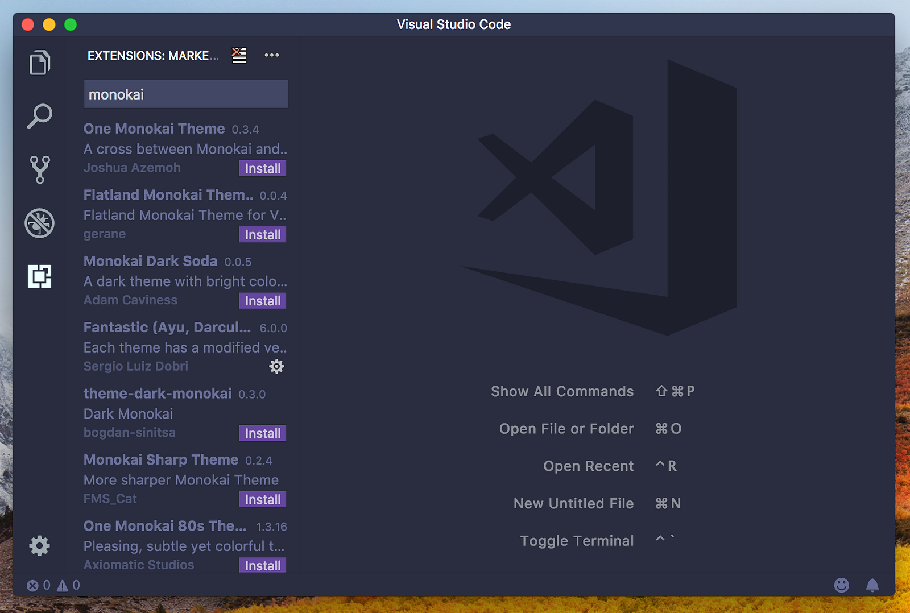Open the Explorer view in activity bar
Image resolution: width=910 pixels, height=613 pixels.
[x=40, y=63]
